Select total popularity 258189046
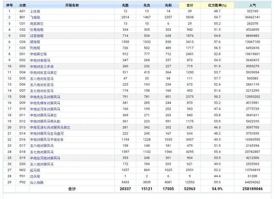This screenshot has height=199, width=274. [x=253, y=189]
